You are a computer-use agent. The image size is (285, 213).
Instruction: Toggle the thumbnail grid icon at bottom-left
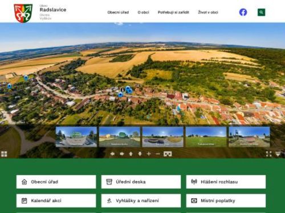click(x=4, y=154)
